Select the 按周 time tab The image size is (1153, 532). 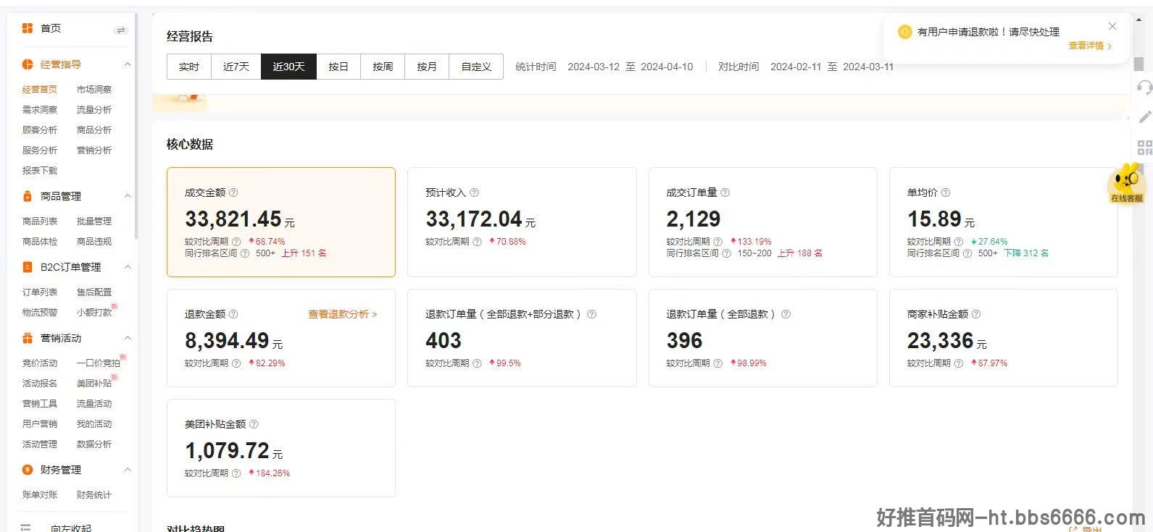tap(383, 67)
